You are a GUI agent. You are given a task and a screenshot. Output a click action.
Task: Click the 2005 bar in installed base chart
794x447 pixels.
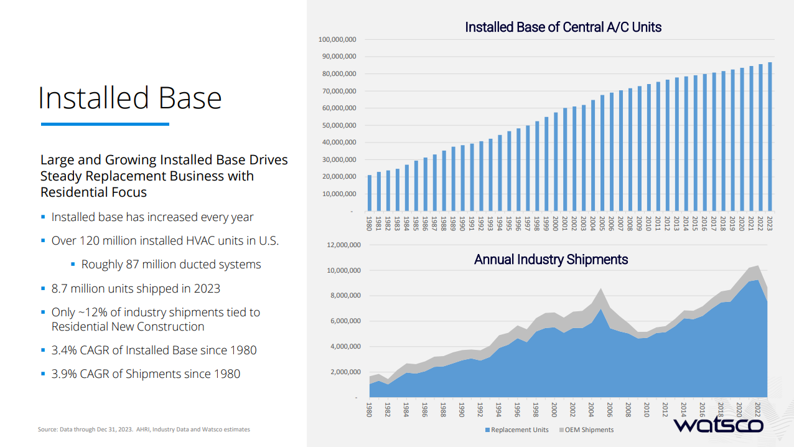602,153
